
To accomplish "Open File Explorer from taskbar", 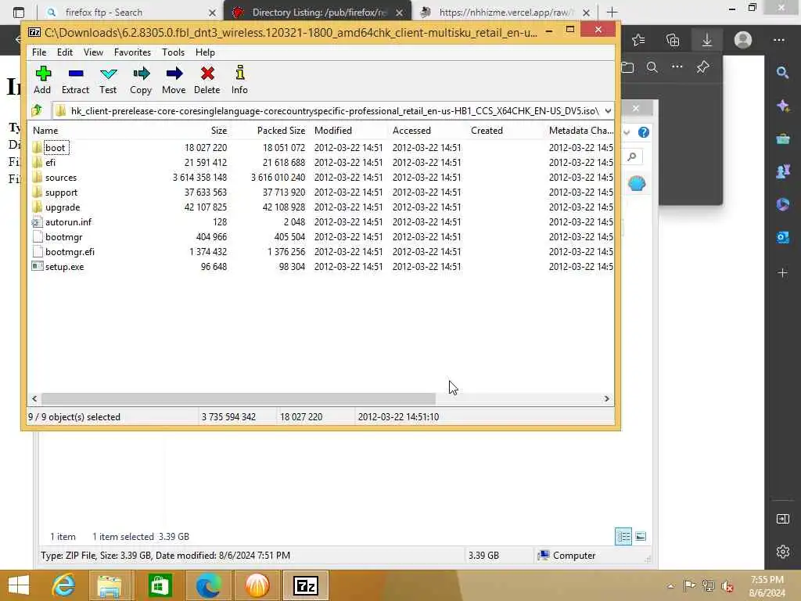I will coord(110,585).
